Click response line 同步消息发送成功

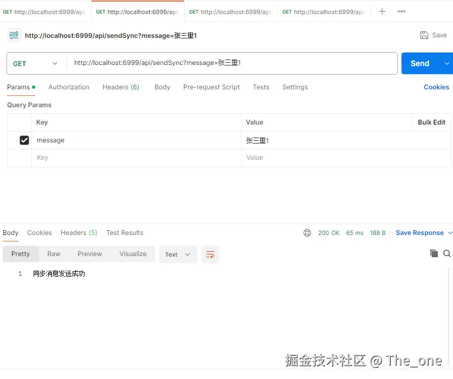(59, 273)
